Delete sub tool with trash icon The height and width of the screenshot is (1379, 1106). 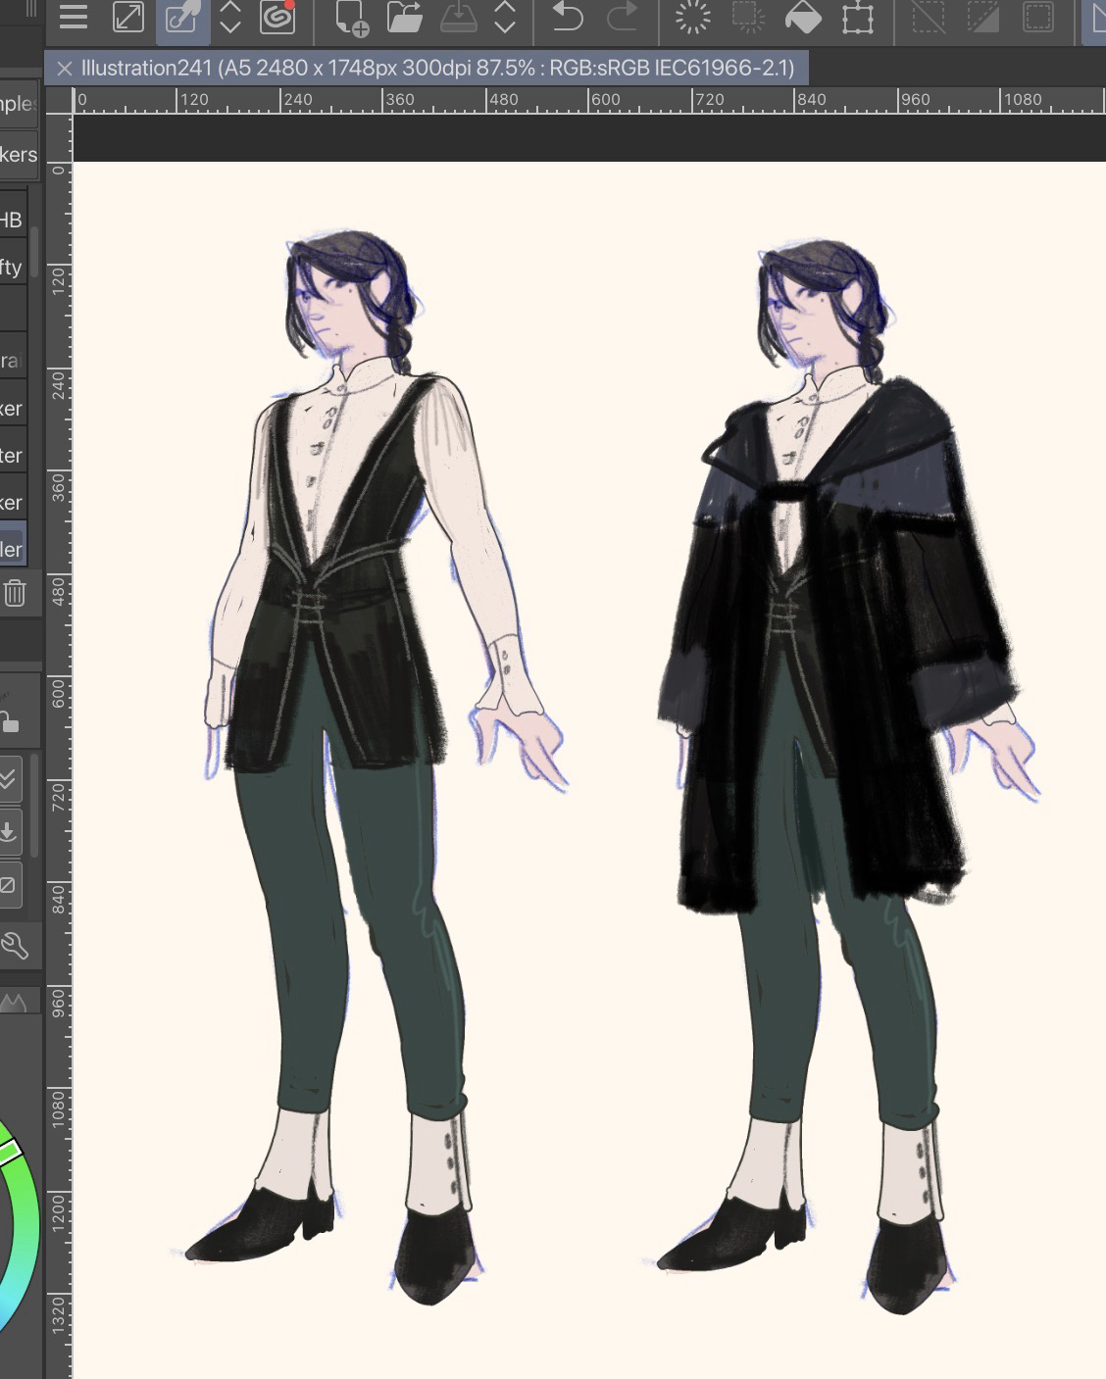tap(15, 593)
